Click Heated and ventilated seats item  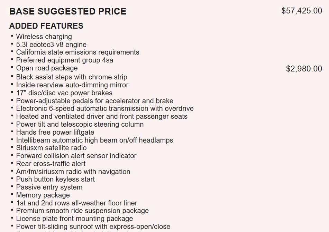(102, 116)
